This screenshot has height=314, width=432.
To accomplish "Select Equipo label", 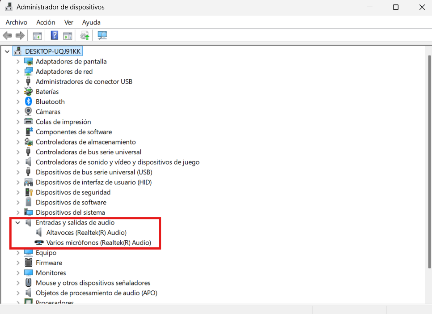I will 46,253.
